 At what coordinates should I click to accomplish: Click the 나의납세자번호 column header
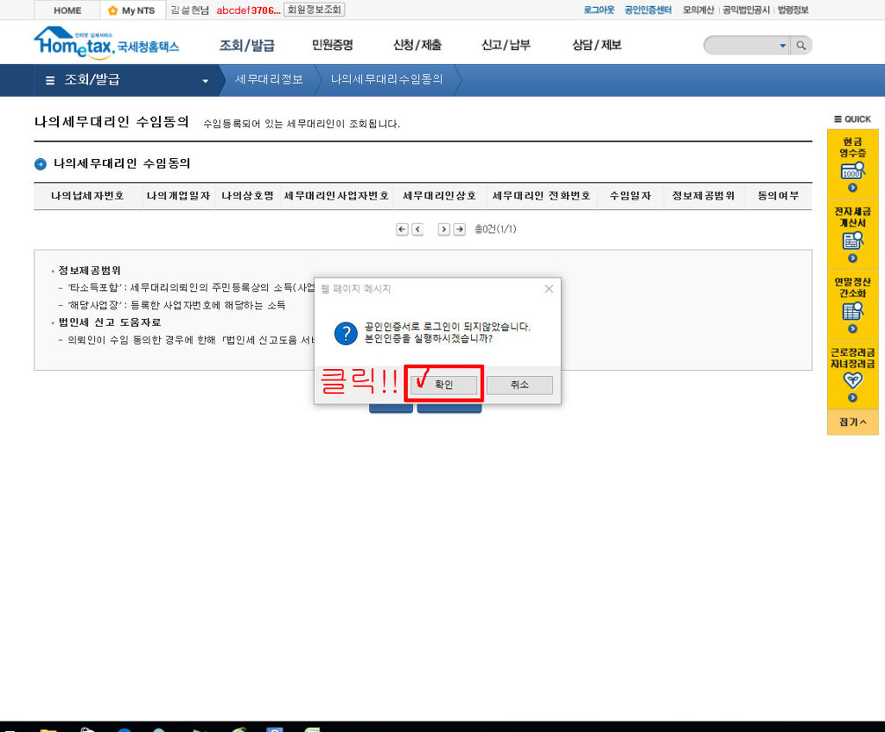[x=87, y=196]
